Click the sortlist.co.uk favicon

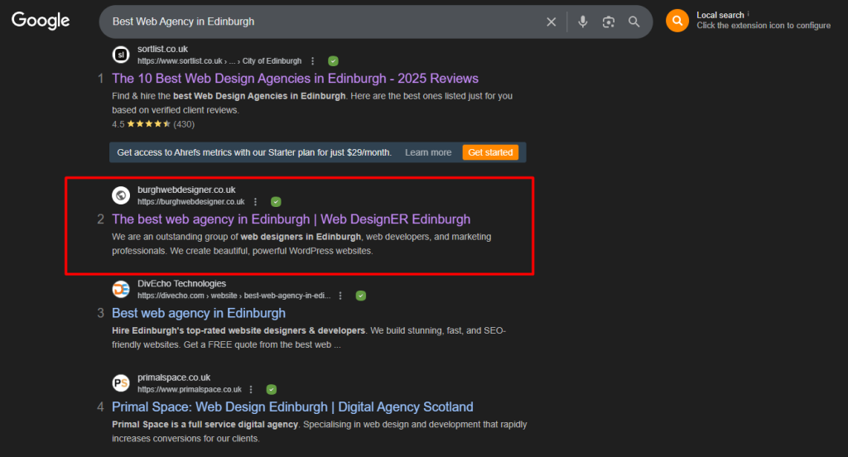121,55
